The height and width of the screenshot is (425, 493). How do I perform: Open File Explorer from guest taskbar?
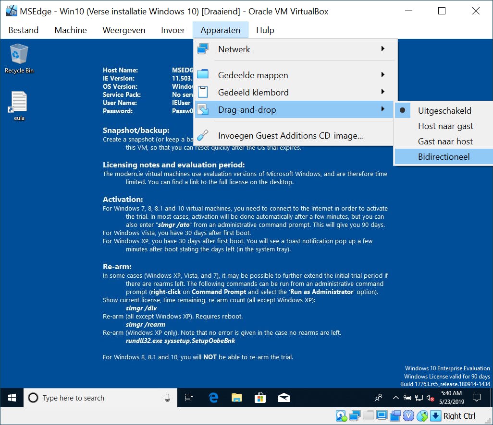click(237, 398)
